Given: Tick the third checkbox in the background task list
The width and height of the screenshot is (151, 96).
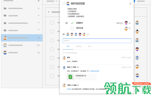Looking at the screenshot, I should point(52,40).
